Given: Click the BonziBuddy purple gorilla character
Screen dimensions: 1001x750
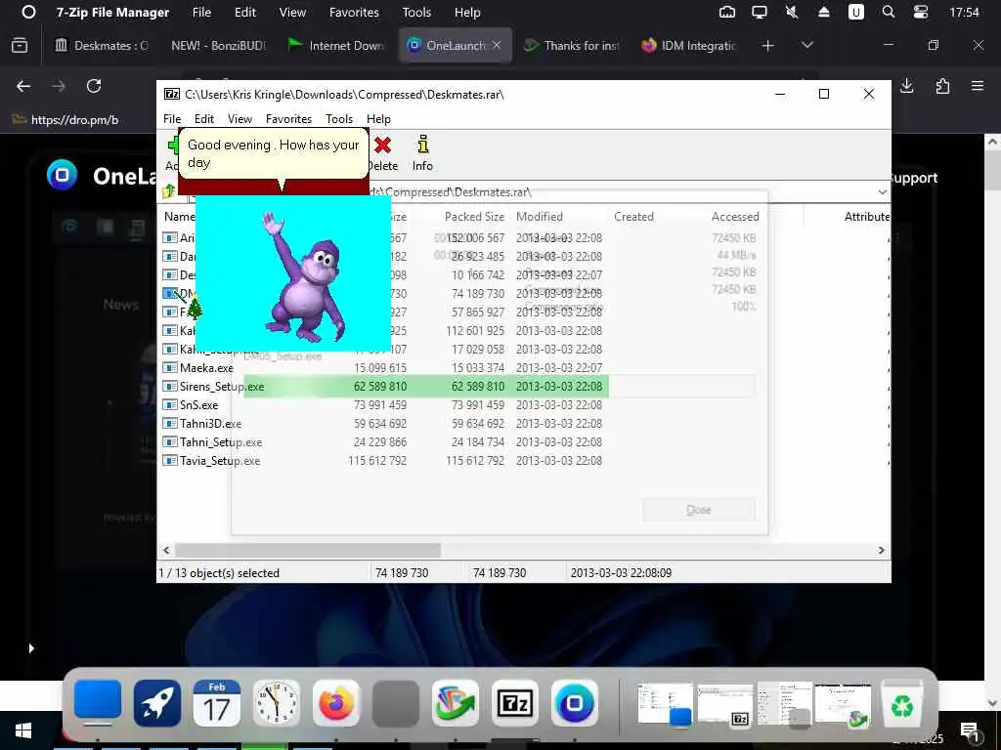Looking at the screenshot, I should pyautogui.click(x=305, y=276).
